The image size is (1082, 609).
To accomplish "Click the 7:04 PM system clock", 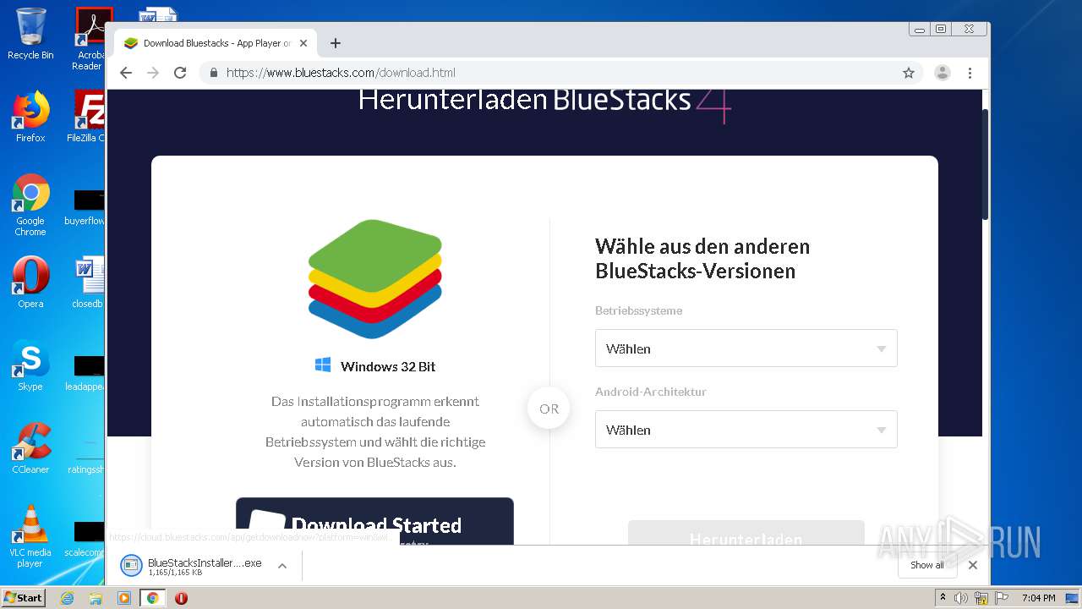I will [1038, 598].
